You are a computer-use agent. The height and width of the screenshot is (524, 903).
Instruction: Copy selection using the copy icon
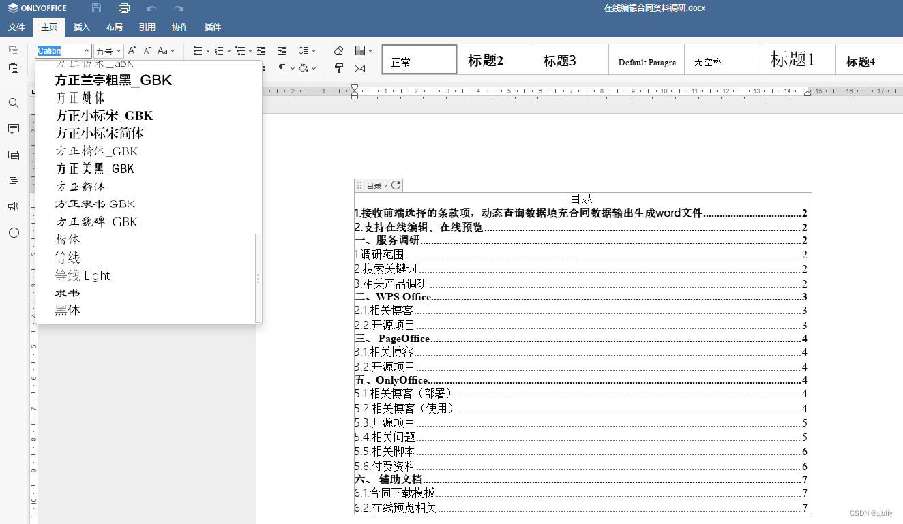[x=13, y=51]
